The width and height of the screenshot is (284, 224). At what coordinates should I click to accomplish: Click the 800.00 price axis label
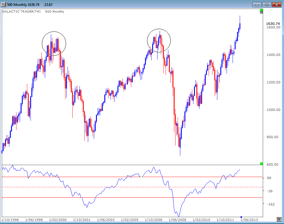point(272,137)
